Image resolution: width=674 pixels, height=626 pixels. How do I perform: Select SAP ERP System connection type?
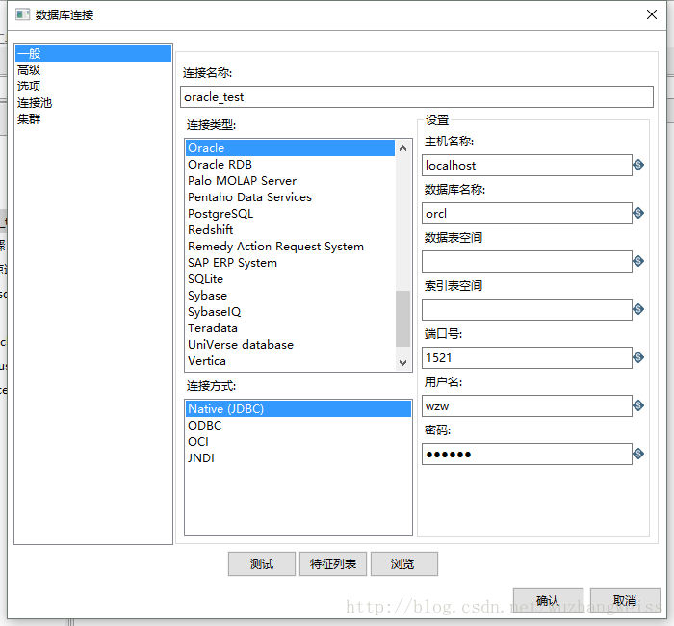coord(290,262)
